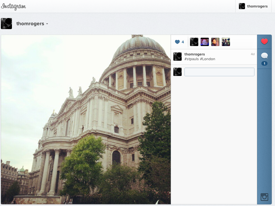
Task: Click the blue heart likes count
Action: click(179, 42)
